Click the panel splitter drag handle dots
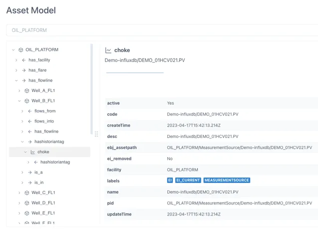This screenshot has height=229, width=318. click(96, 134)
